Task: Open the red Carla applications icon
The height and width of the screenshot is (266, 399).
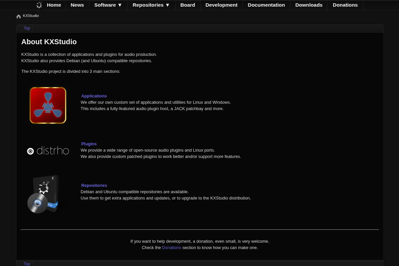Action: click(x=48, y=105)
